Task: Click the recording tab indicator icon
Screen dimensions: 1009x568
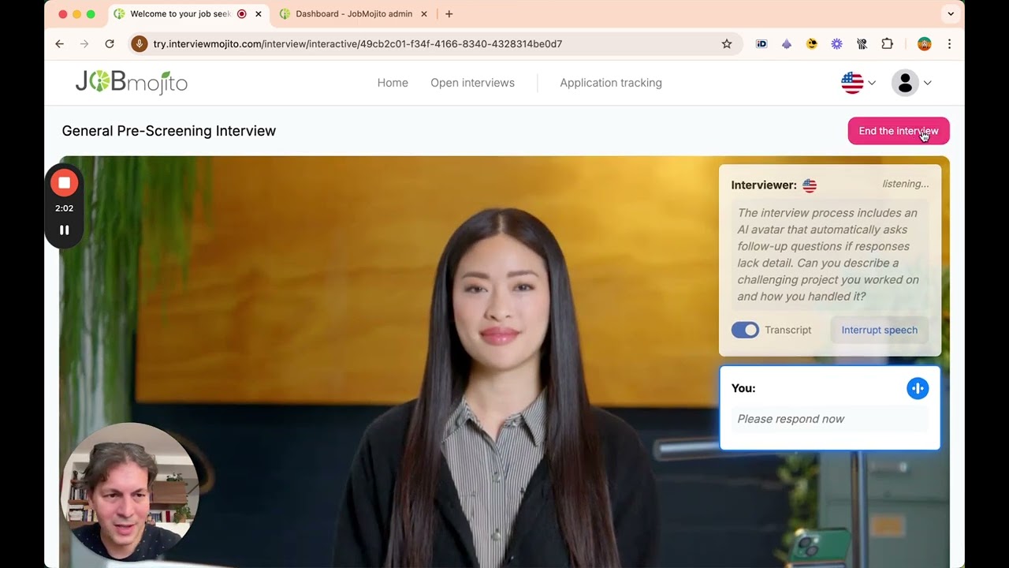Action: click(x=242, y=14)
